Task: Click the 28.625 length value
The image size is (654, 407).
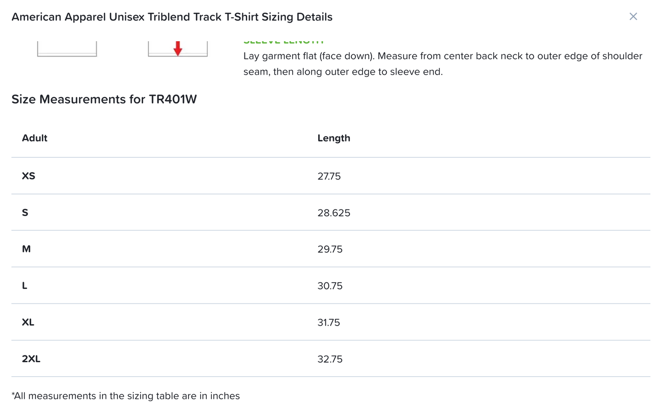Action: pos(334,213)
